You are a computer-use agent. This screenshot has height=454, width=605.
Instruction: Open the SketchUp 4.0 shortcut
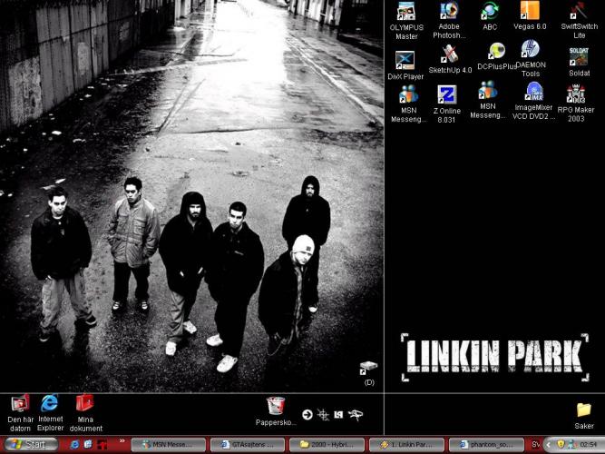449,54
